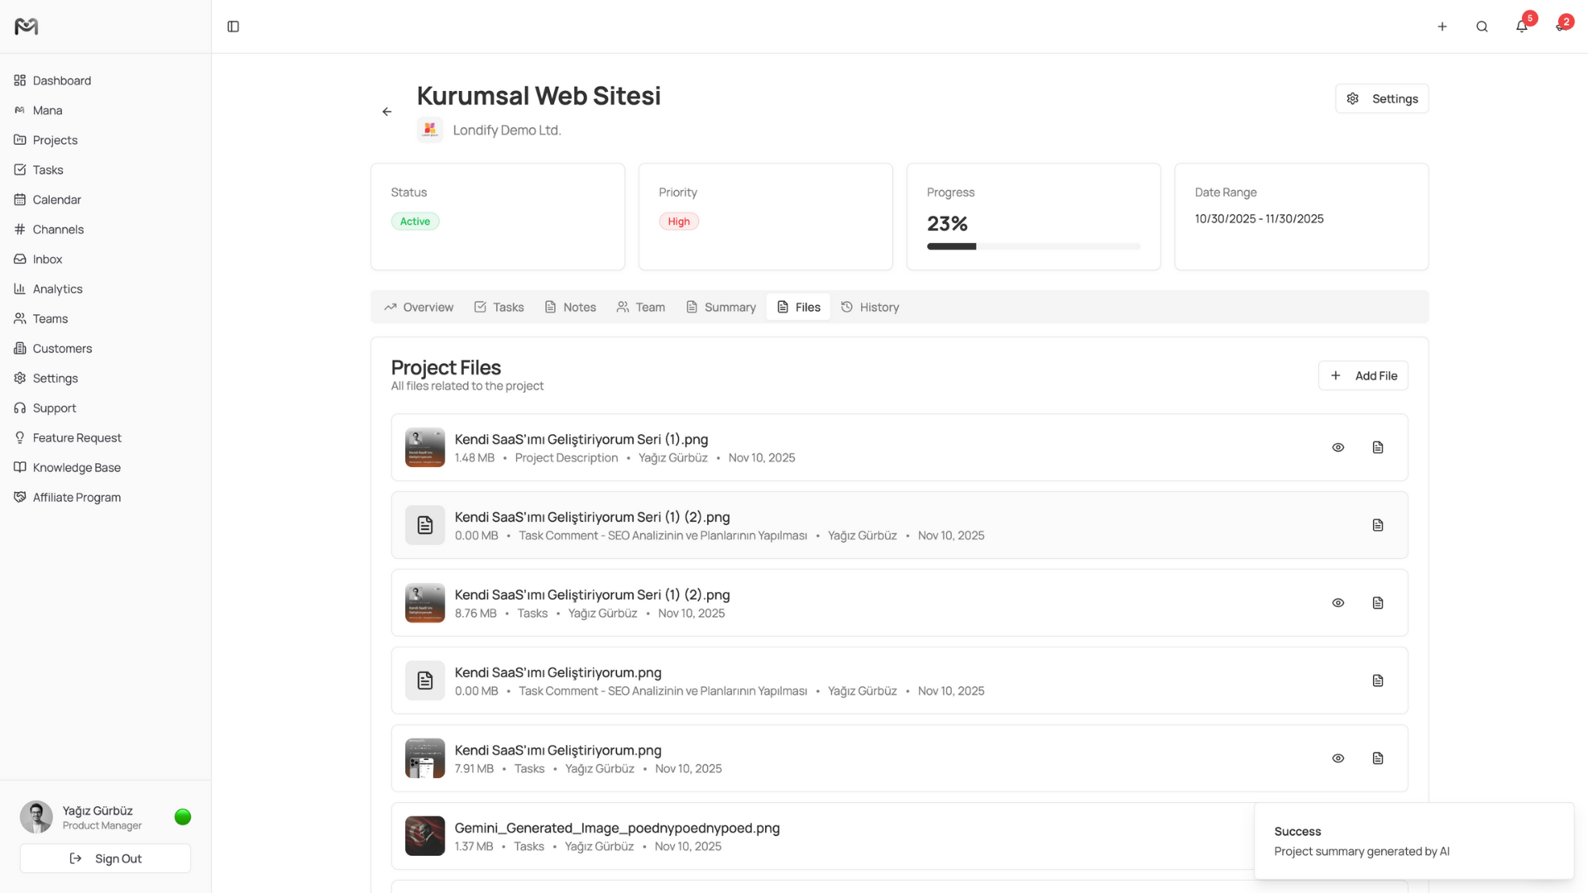1588x893 pixels.
Task: Click the back arrow beside project title
Action: (x=387, y=112)
